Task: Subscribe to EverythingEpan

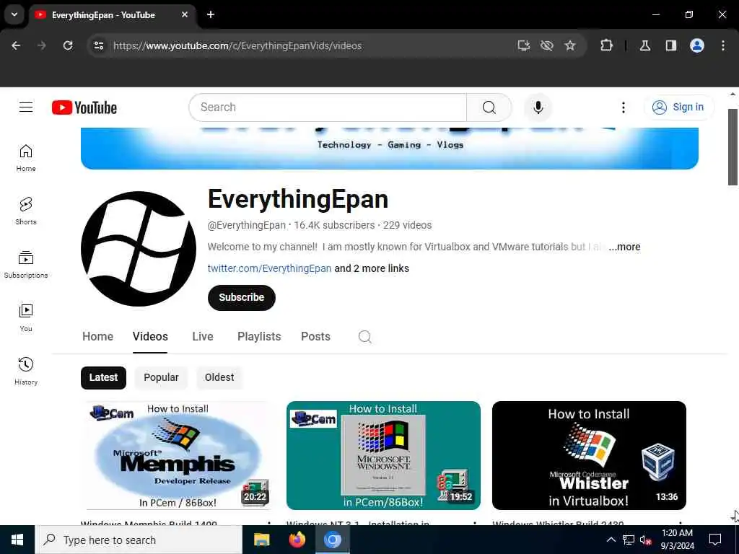Action: (x=241, y=298)
